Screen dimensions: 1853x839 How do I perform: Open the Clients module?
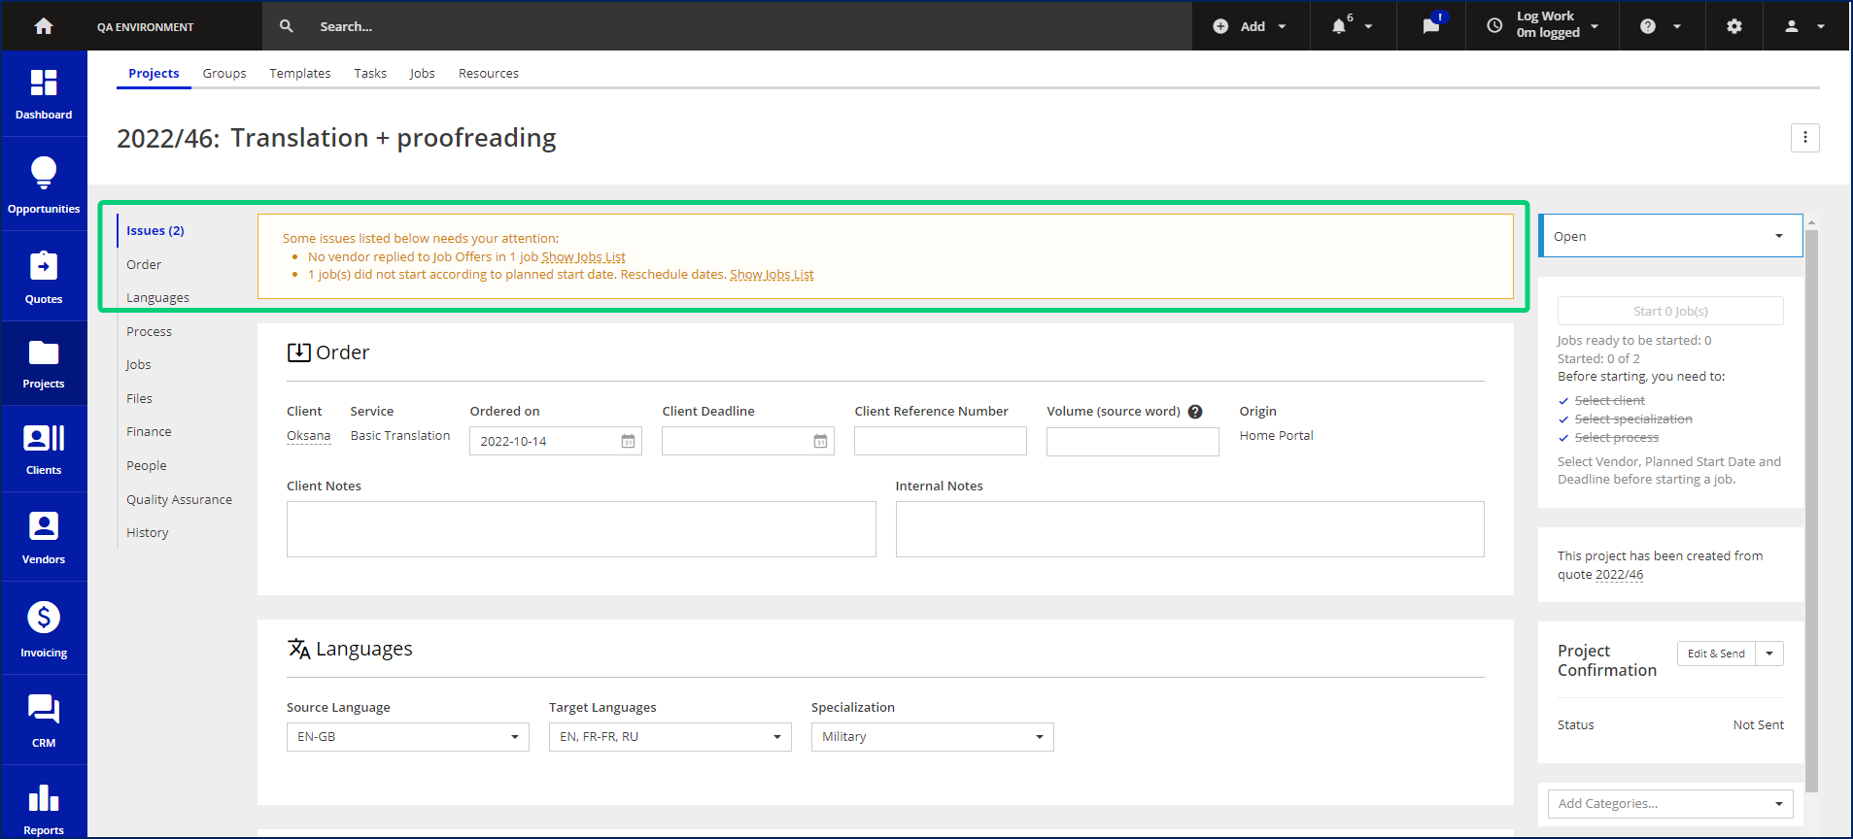tap(44, 450)
